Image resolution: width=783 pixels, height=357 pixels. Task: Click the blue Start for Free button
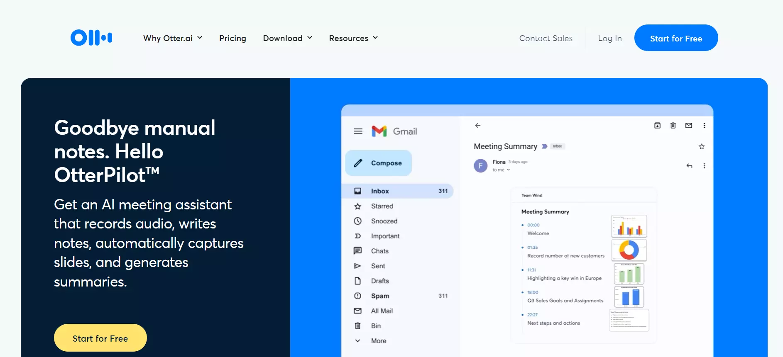[676, 38]
